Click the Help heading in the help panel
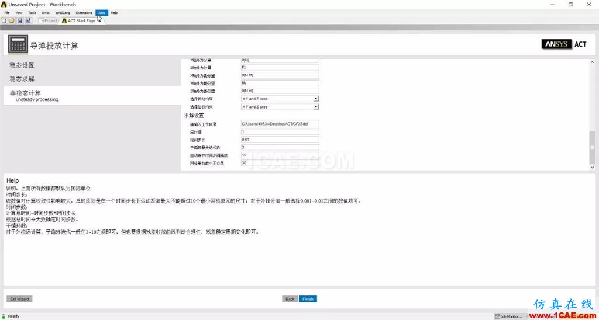The width and height of the screenshot is (599, 320). point(13,181)
